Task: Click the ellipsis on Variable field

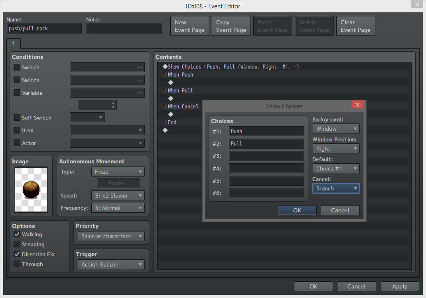Action: point(140,93)
